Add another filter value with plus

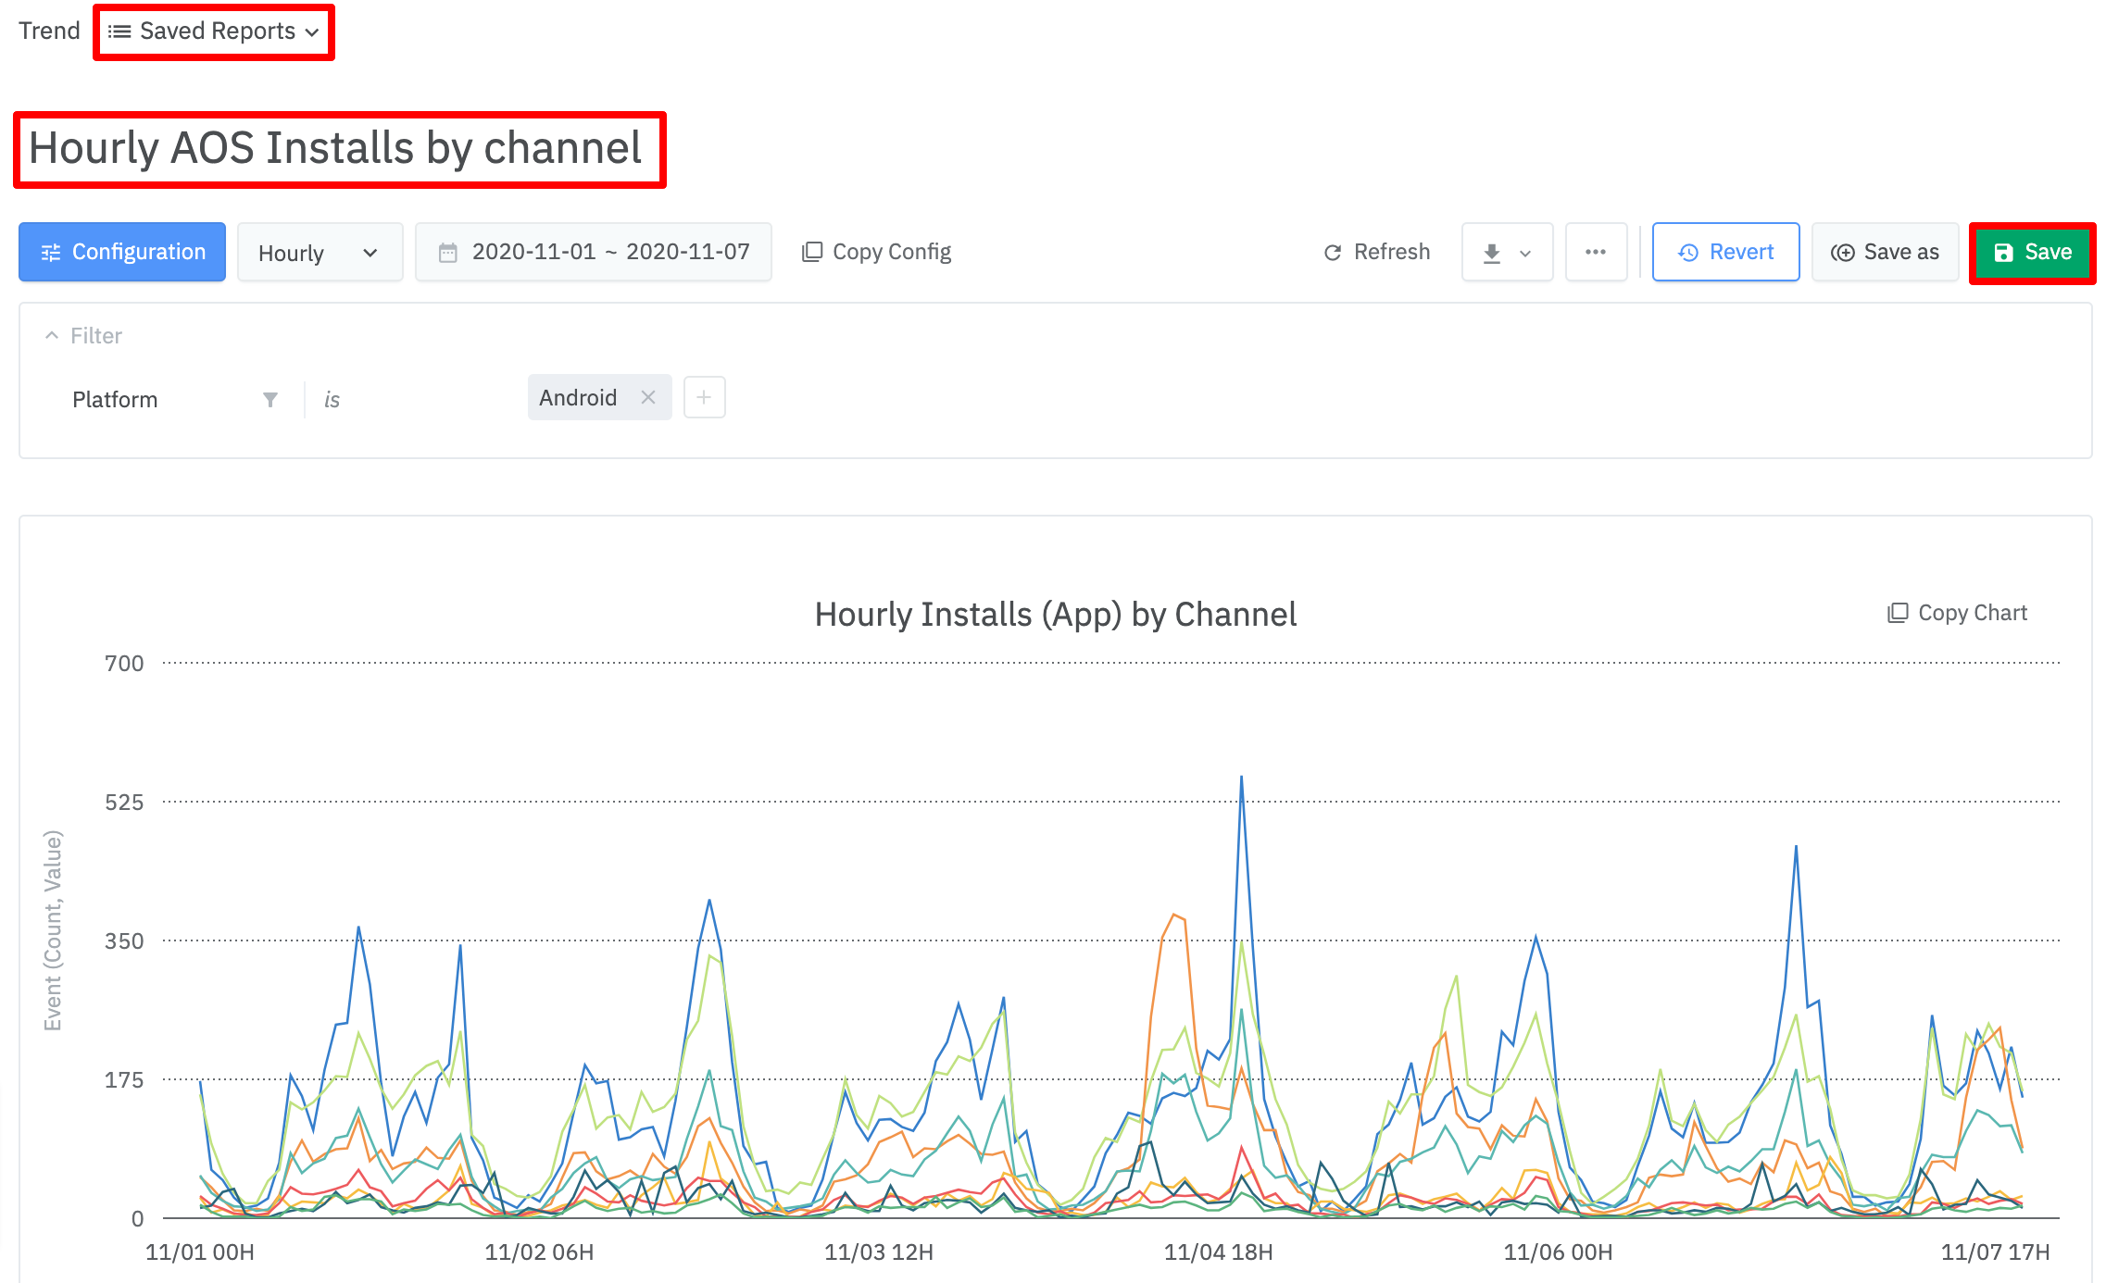(x=704, y=397)
